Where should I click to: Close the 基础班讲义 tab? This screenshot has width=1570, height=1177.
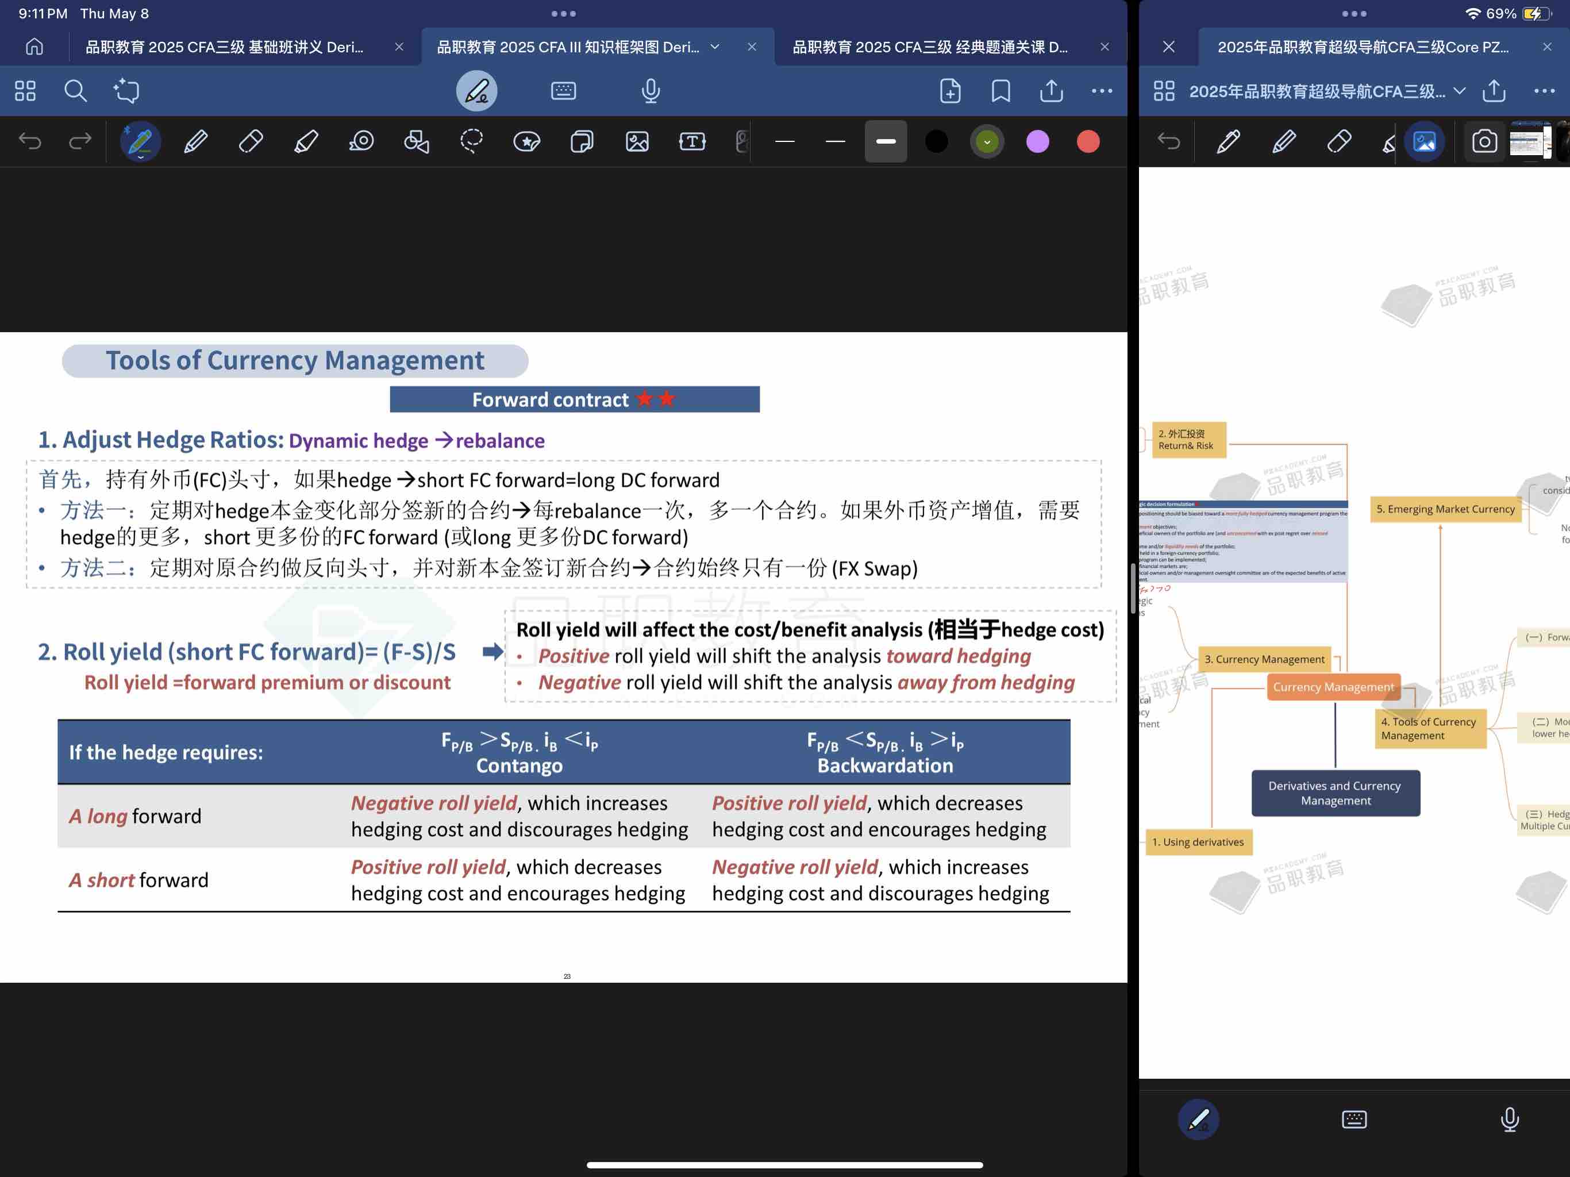399,47
